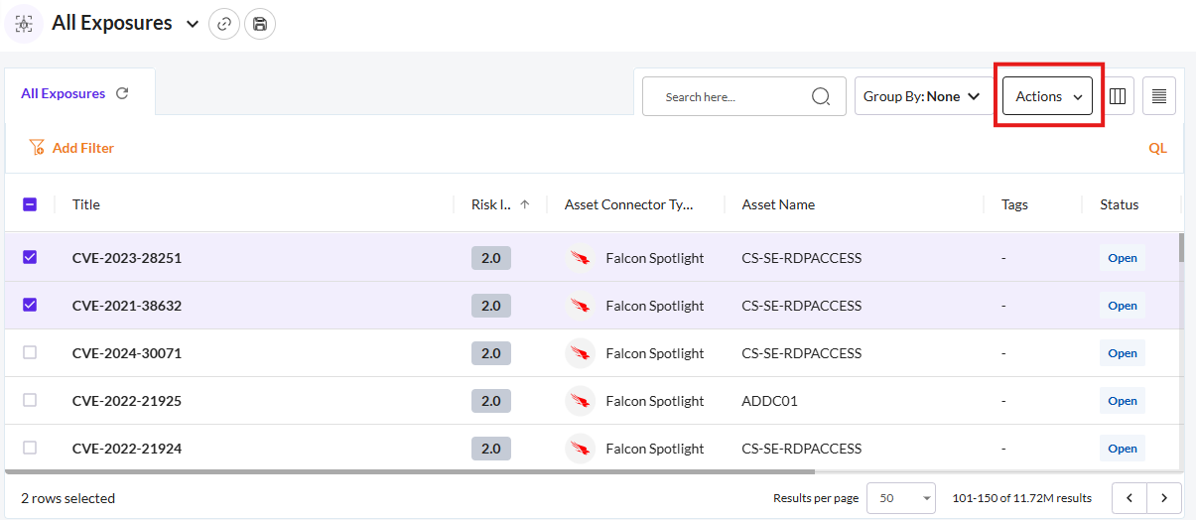Click CS-SE-RDPACCESS in CVE-2023-28251 row

click(802, 258)
